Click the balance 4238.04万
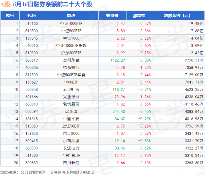The image size is (205, 175). 194,97
